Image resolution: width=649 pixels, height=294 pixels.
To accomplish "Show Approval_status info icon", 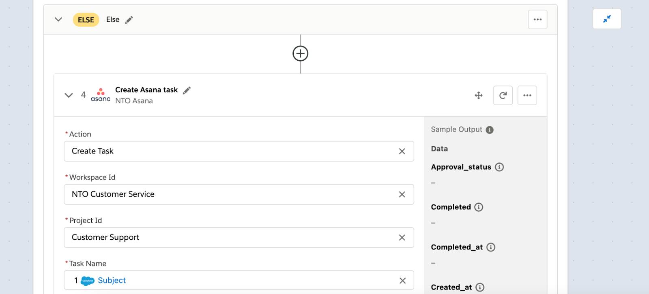I will pos(499,167).
